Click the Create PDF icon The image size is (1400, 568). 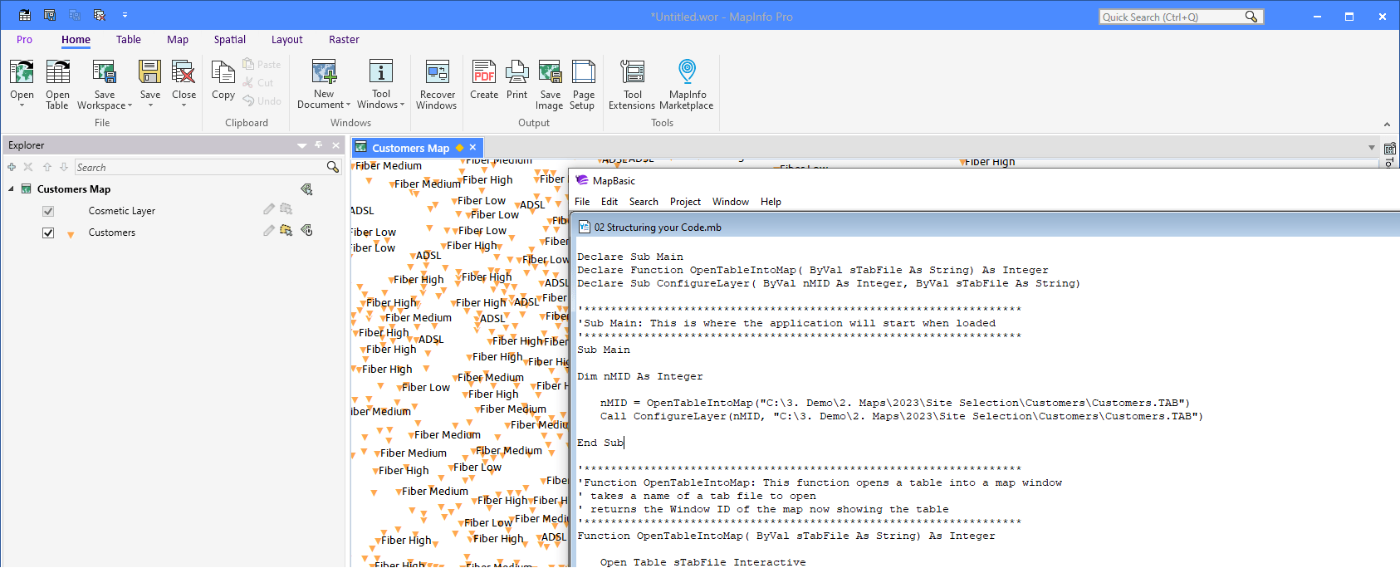(x=484, y=72)
